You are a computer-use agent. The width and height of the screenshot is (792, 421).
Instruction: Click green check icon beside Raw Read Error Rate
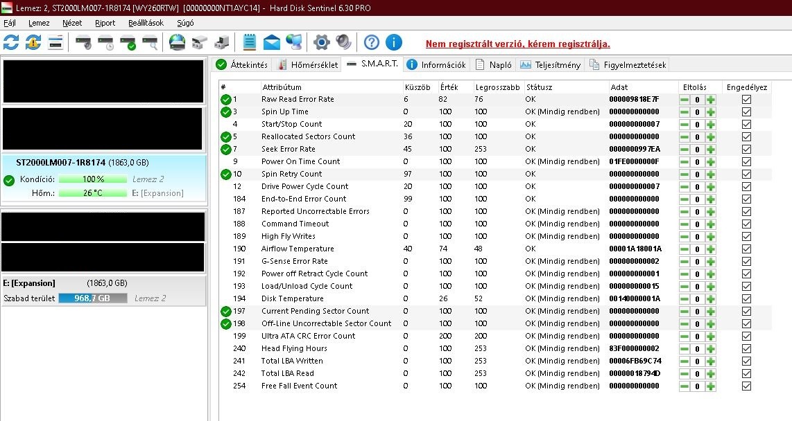[226, 99]
